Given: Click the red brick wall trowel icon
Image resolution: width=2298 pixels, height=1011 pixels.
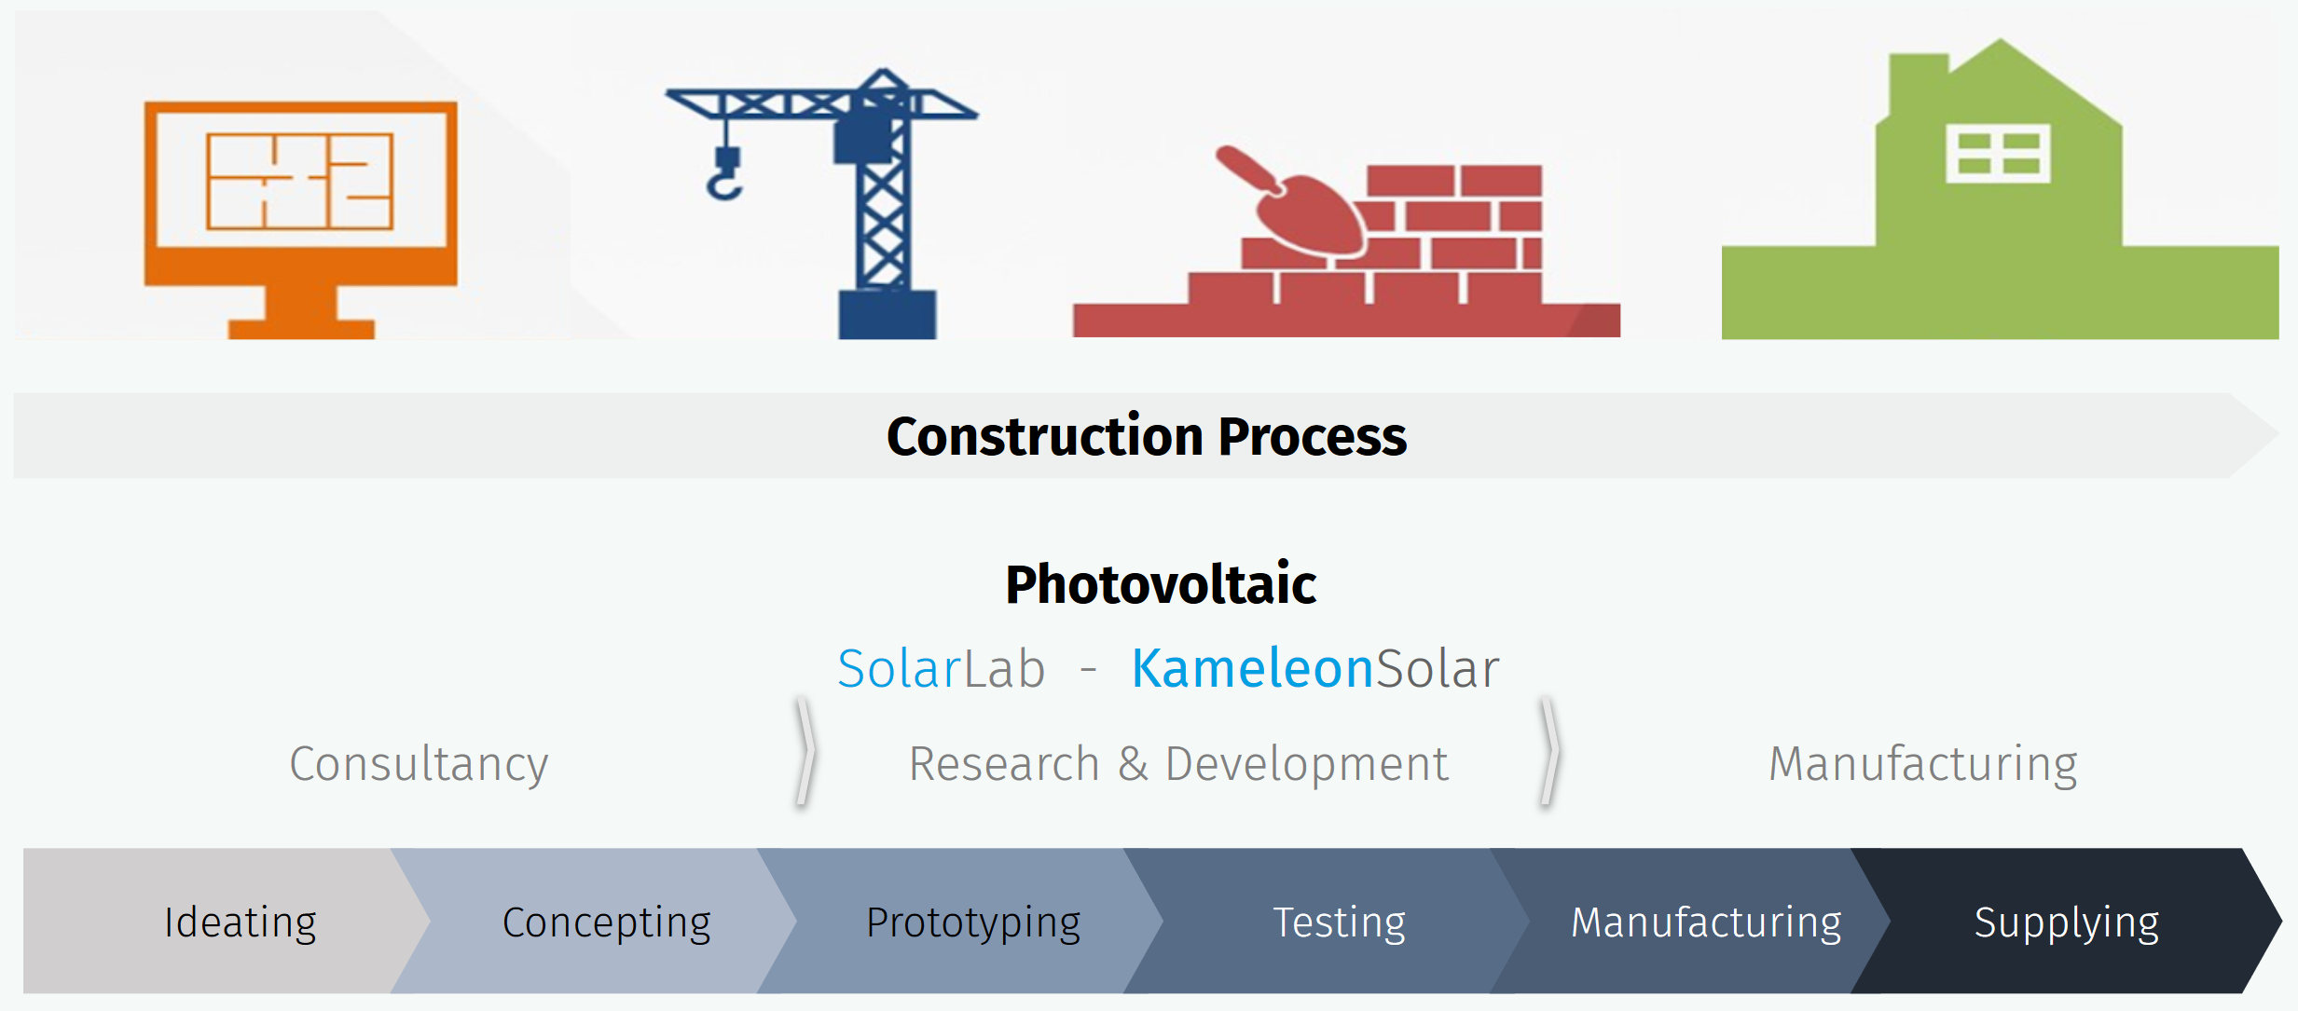Looking at the screenshot, I should [1346, 240].
